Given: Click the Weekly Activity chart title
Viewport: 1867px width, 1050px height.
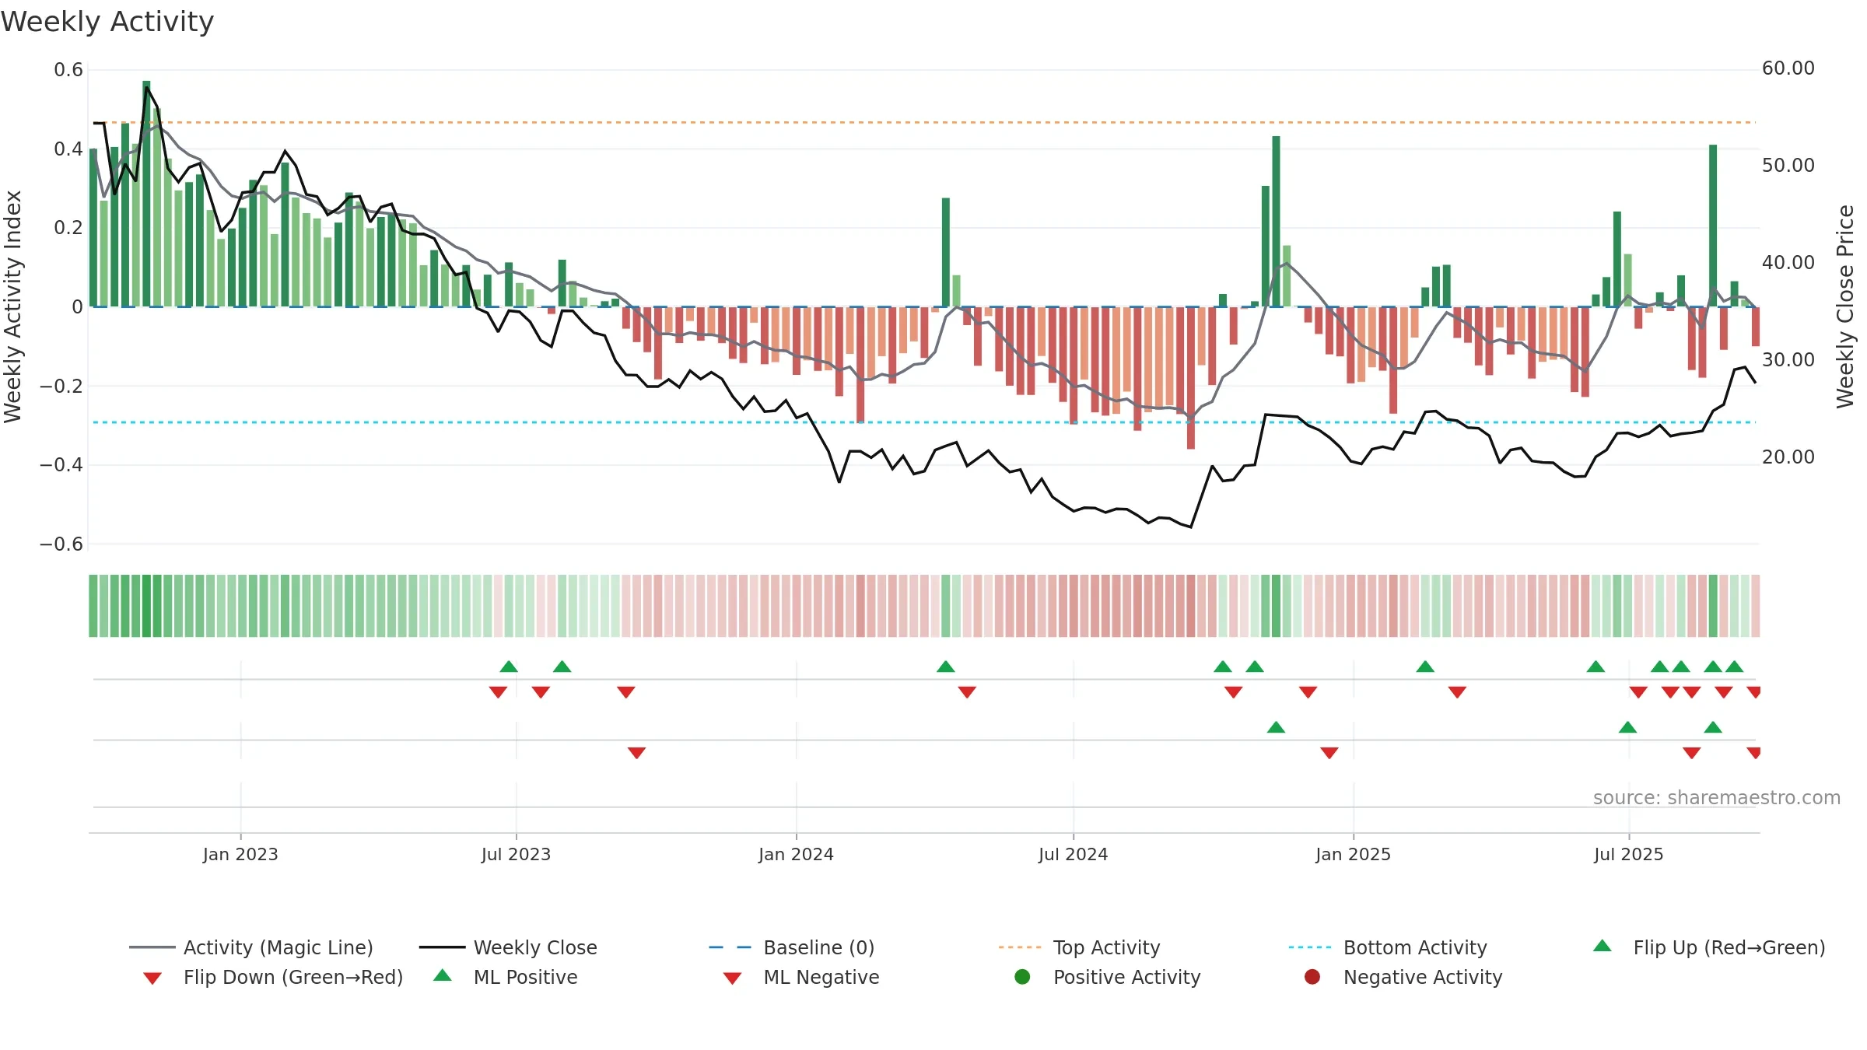Looking at the screenshot, I should tap(107, 22).
